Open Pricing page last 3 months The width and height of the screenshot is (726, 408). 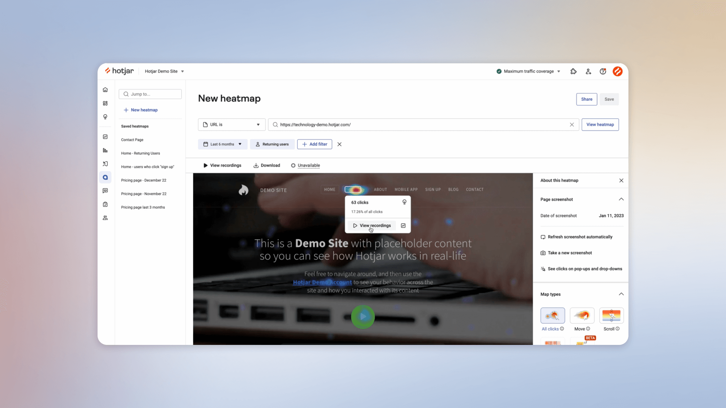[x=143, y=207]
